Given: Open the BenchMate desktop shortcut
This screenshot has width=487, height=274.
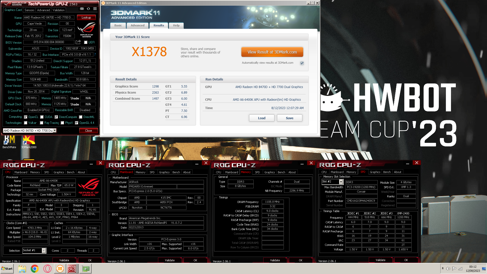Looking at the screenshot, I should pyautogui.click(x=9, y=142).
